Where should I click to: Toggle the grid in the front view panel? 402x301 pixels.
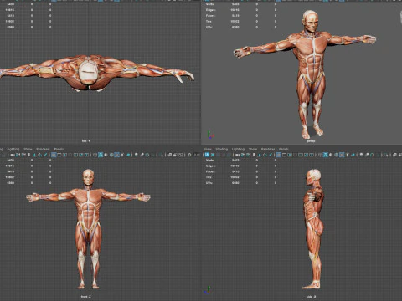[x=54, y=155]
